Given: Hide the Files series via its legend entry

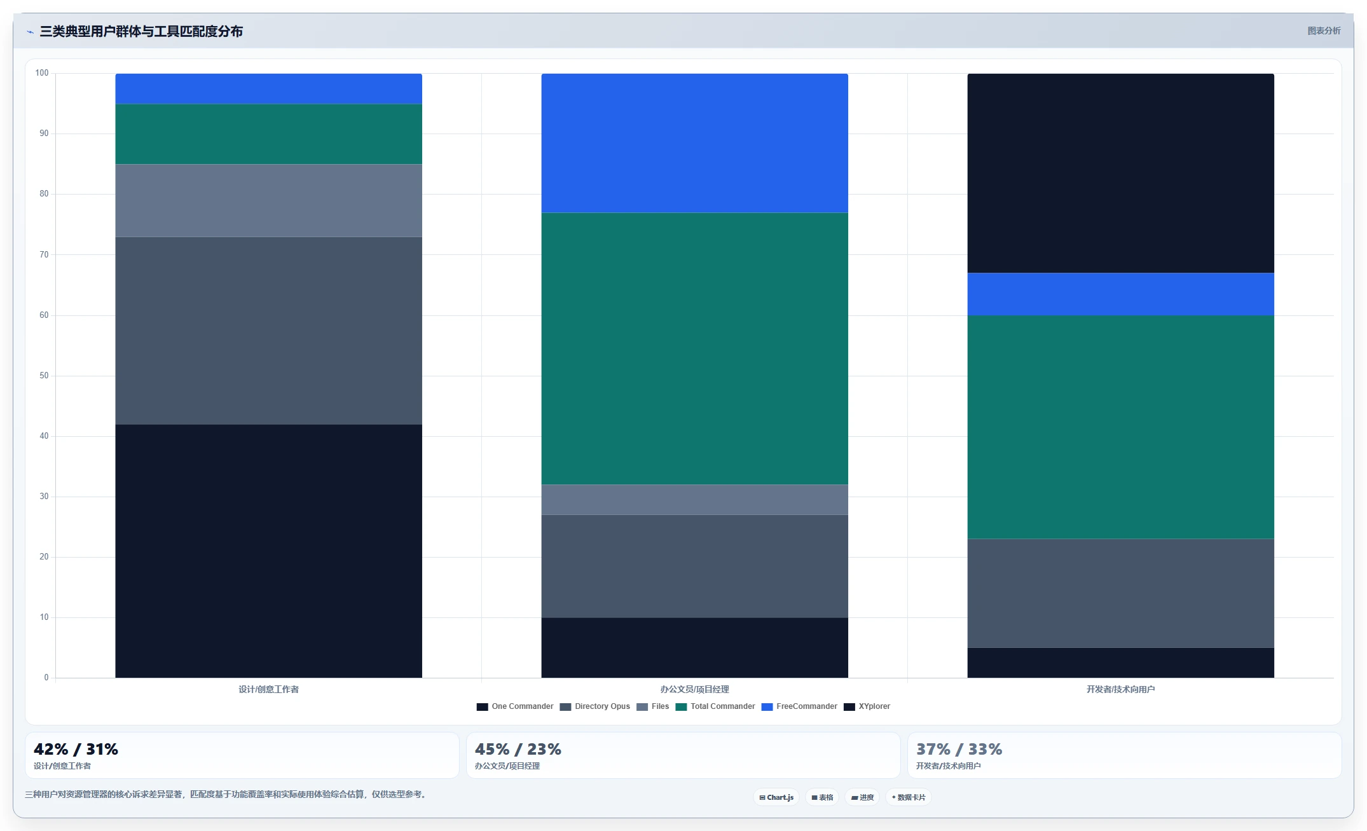Looking at the screenshot, I should click(653, 706).
